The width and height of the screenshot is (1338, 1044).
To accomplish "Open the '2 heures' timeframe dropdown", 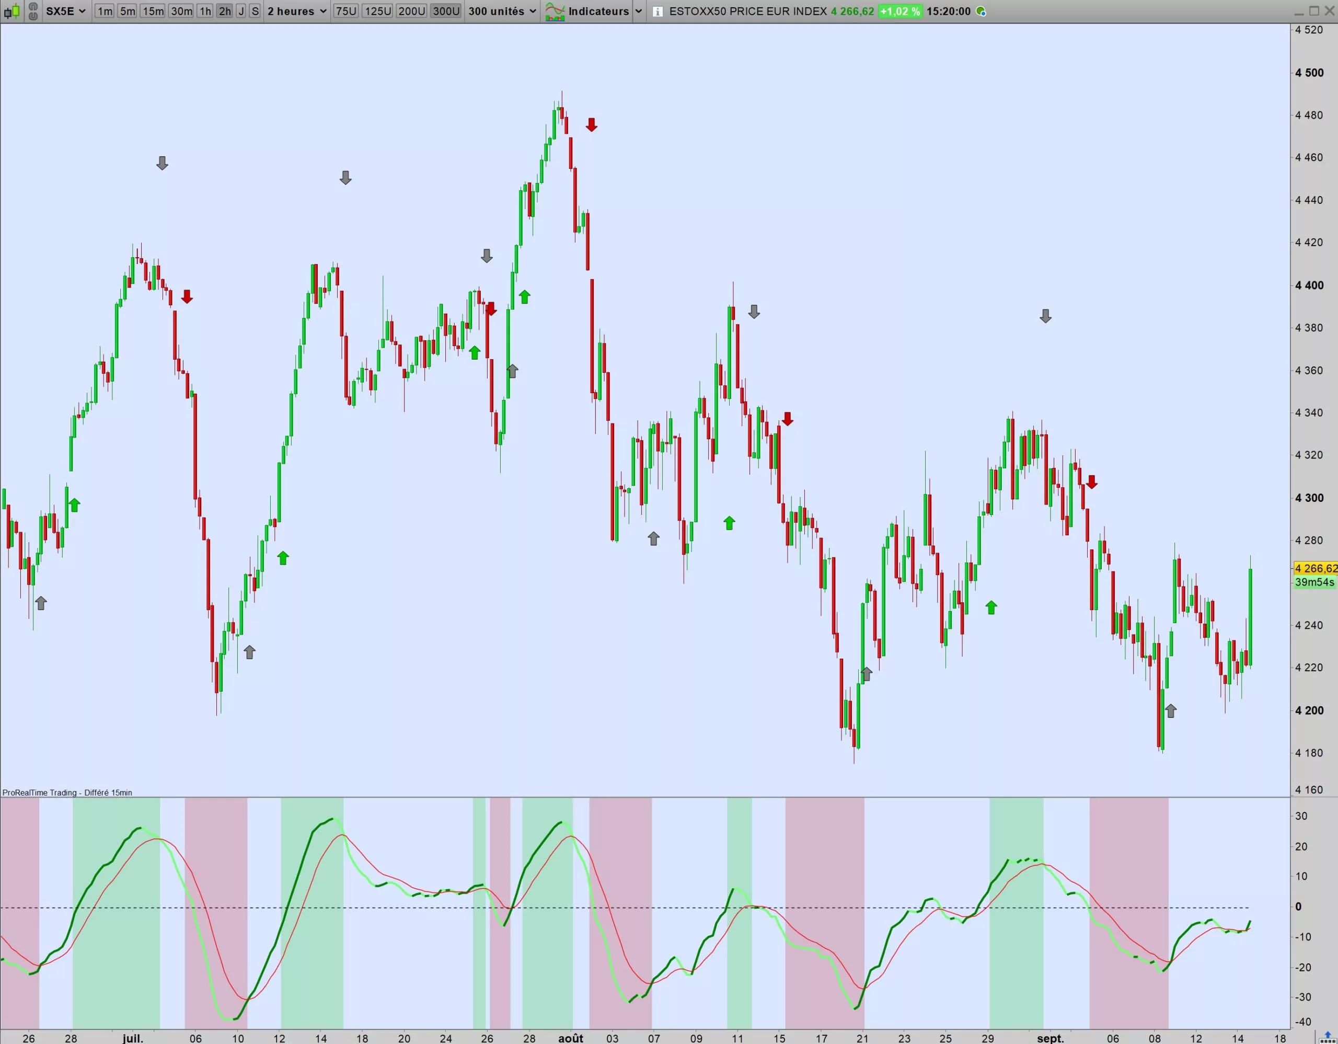I will pos(296,11).
